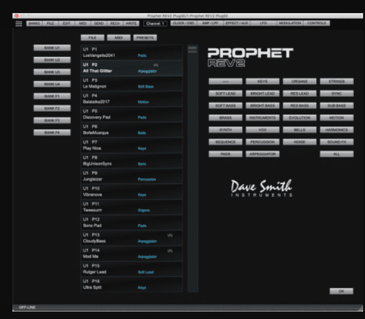The image size is (365, 319).
Task: Click the RECV toolbar button
Action: click(x=115, y=24)
